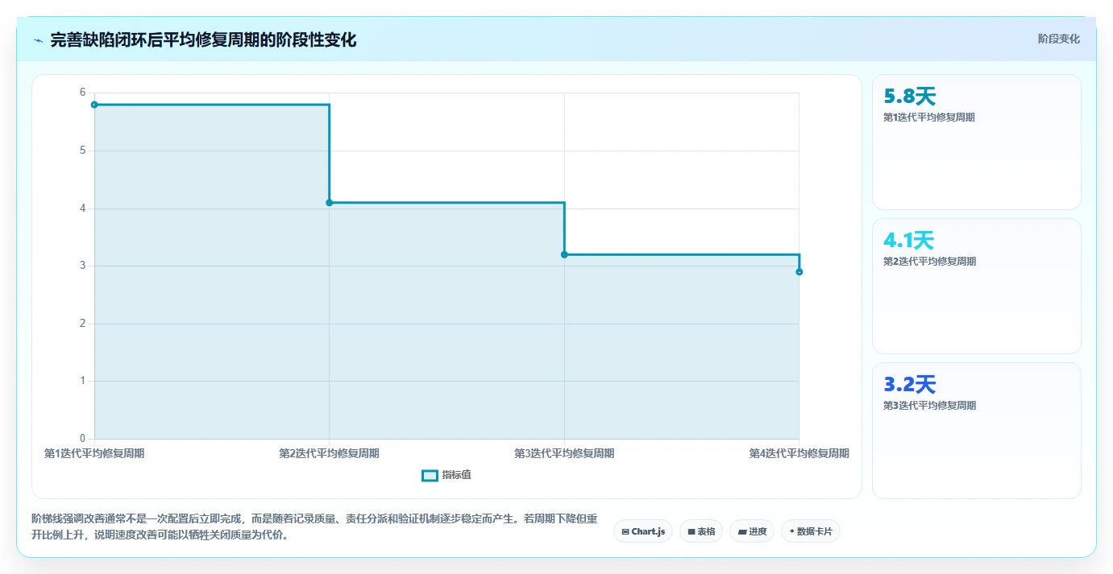Click the 进度 tag chip
The image size is (1113, 574).
tap(752, 531)
